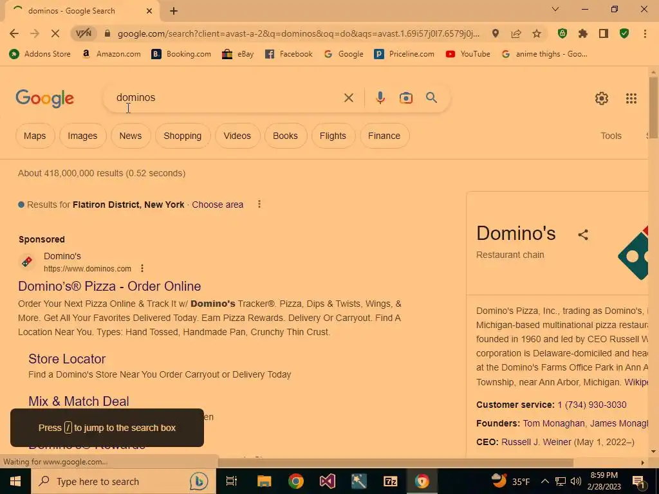Switch to the Shopping filter
Image resolution: width=659 pixels, height=494 pixels.
[x=182, y=136]
